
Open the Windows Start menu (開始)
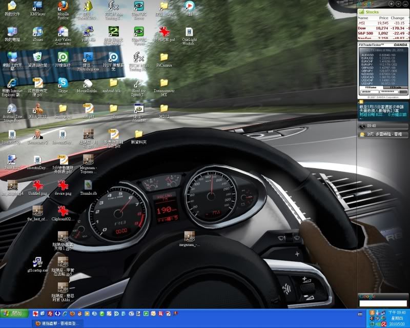[14, 313]
